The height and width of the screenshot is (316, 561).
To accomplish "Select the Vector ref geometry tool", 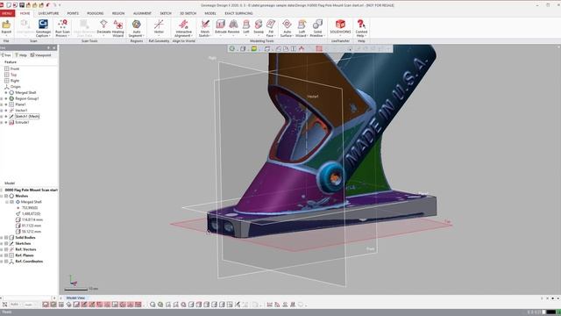I will point(159,27).
